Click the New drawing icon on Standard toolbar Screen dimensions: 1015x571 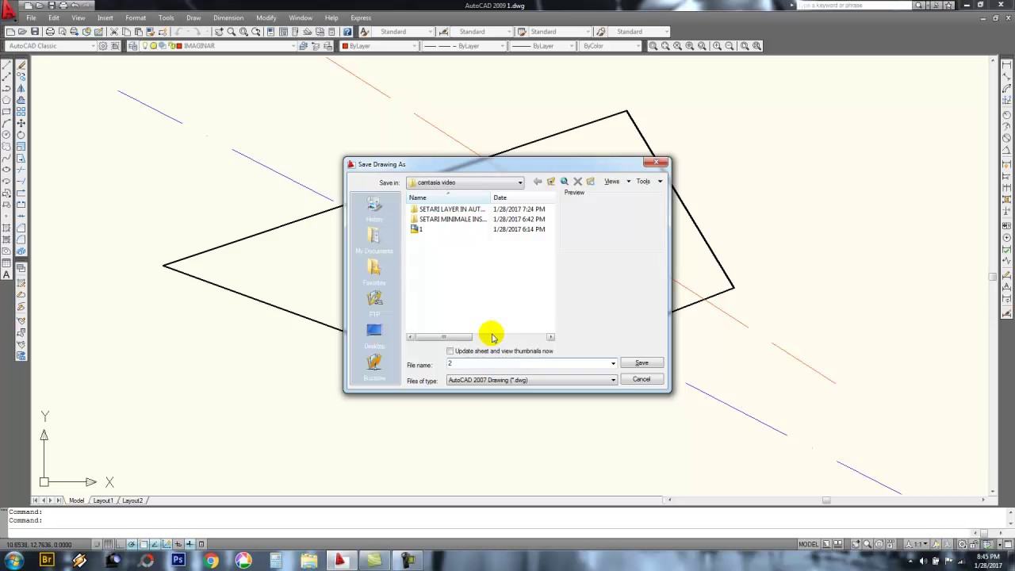(x=10, y=32)
